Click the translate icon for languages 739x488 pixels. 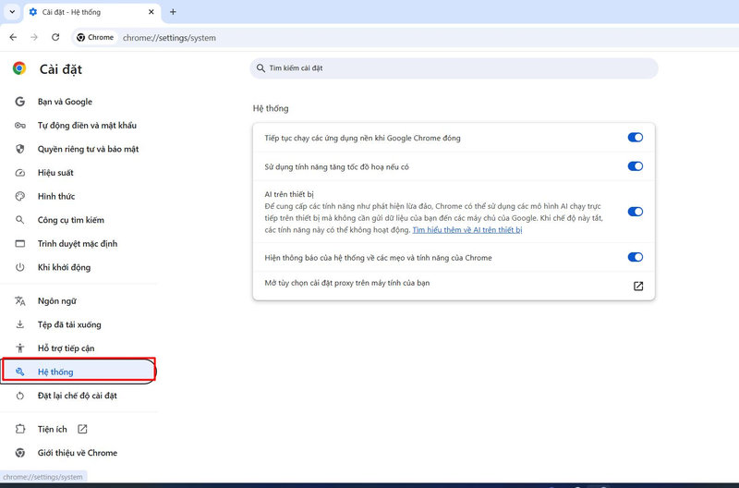[19, 300]
